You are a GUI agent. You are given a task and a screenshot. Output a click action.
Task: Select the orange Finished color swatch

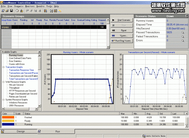click(x=8, y=117)
